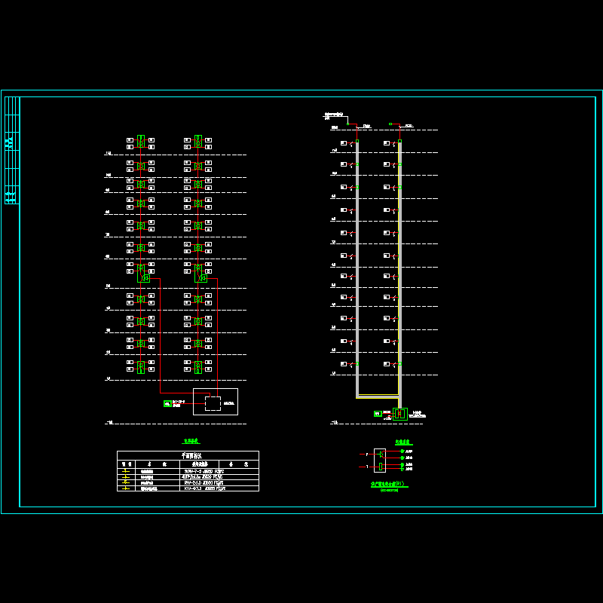Select the cyan title block strip at left

[11, 151]
